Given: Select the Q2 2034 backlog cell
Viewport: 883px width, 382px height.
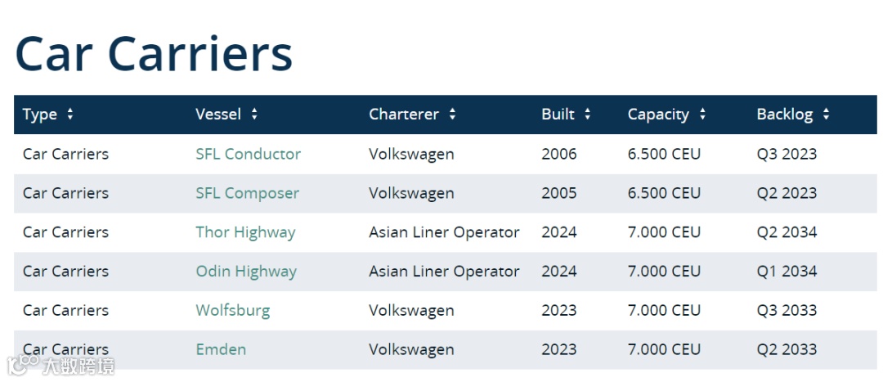Looking at the screenshot, I should [x=787, y=232].
